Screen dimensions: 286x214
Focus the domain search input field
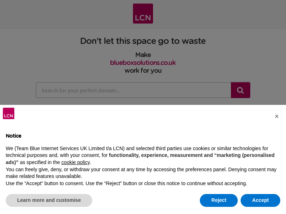(x=133, y=90)
